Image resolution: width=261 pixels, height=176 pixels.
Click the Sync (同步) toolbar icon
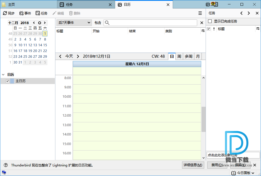(x=8, y=13)
